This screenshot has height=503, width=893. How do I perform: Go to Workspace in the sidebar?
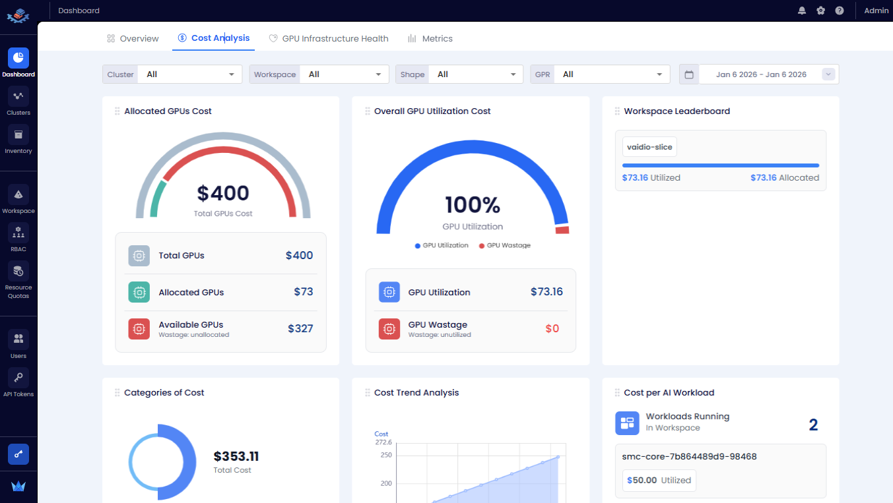coord(18,195)
